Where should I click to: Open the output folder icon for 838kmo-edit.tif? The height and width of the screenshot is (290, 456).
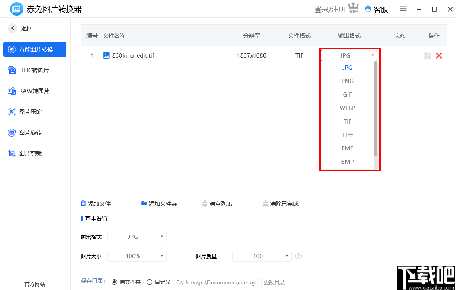428,55
